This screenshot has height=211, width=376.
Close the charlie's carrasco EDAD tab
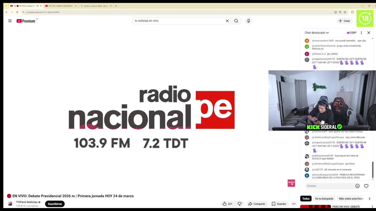[x=111, y=6]
